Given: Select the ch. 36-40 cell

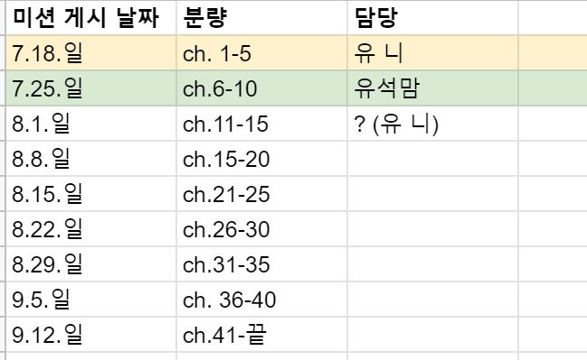Looking at the screenshot, I should [x=261, y=300].
